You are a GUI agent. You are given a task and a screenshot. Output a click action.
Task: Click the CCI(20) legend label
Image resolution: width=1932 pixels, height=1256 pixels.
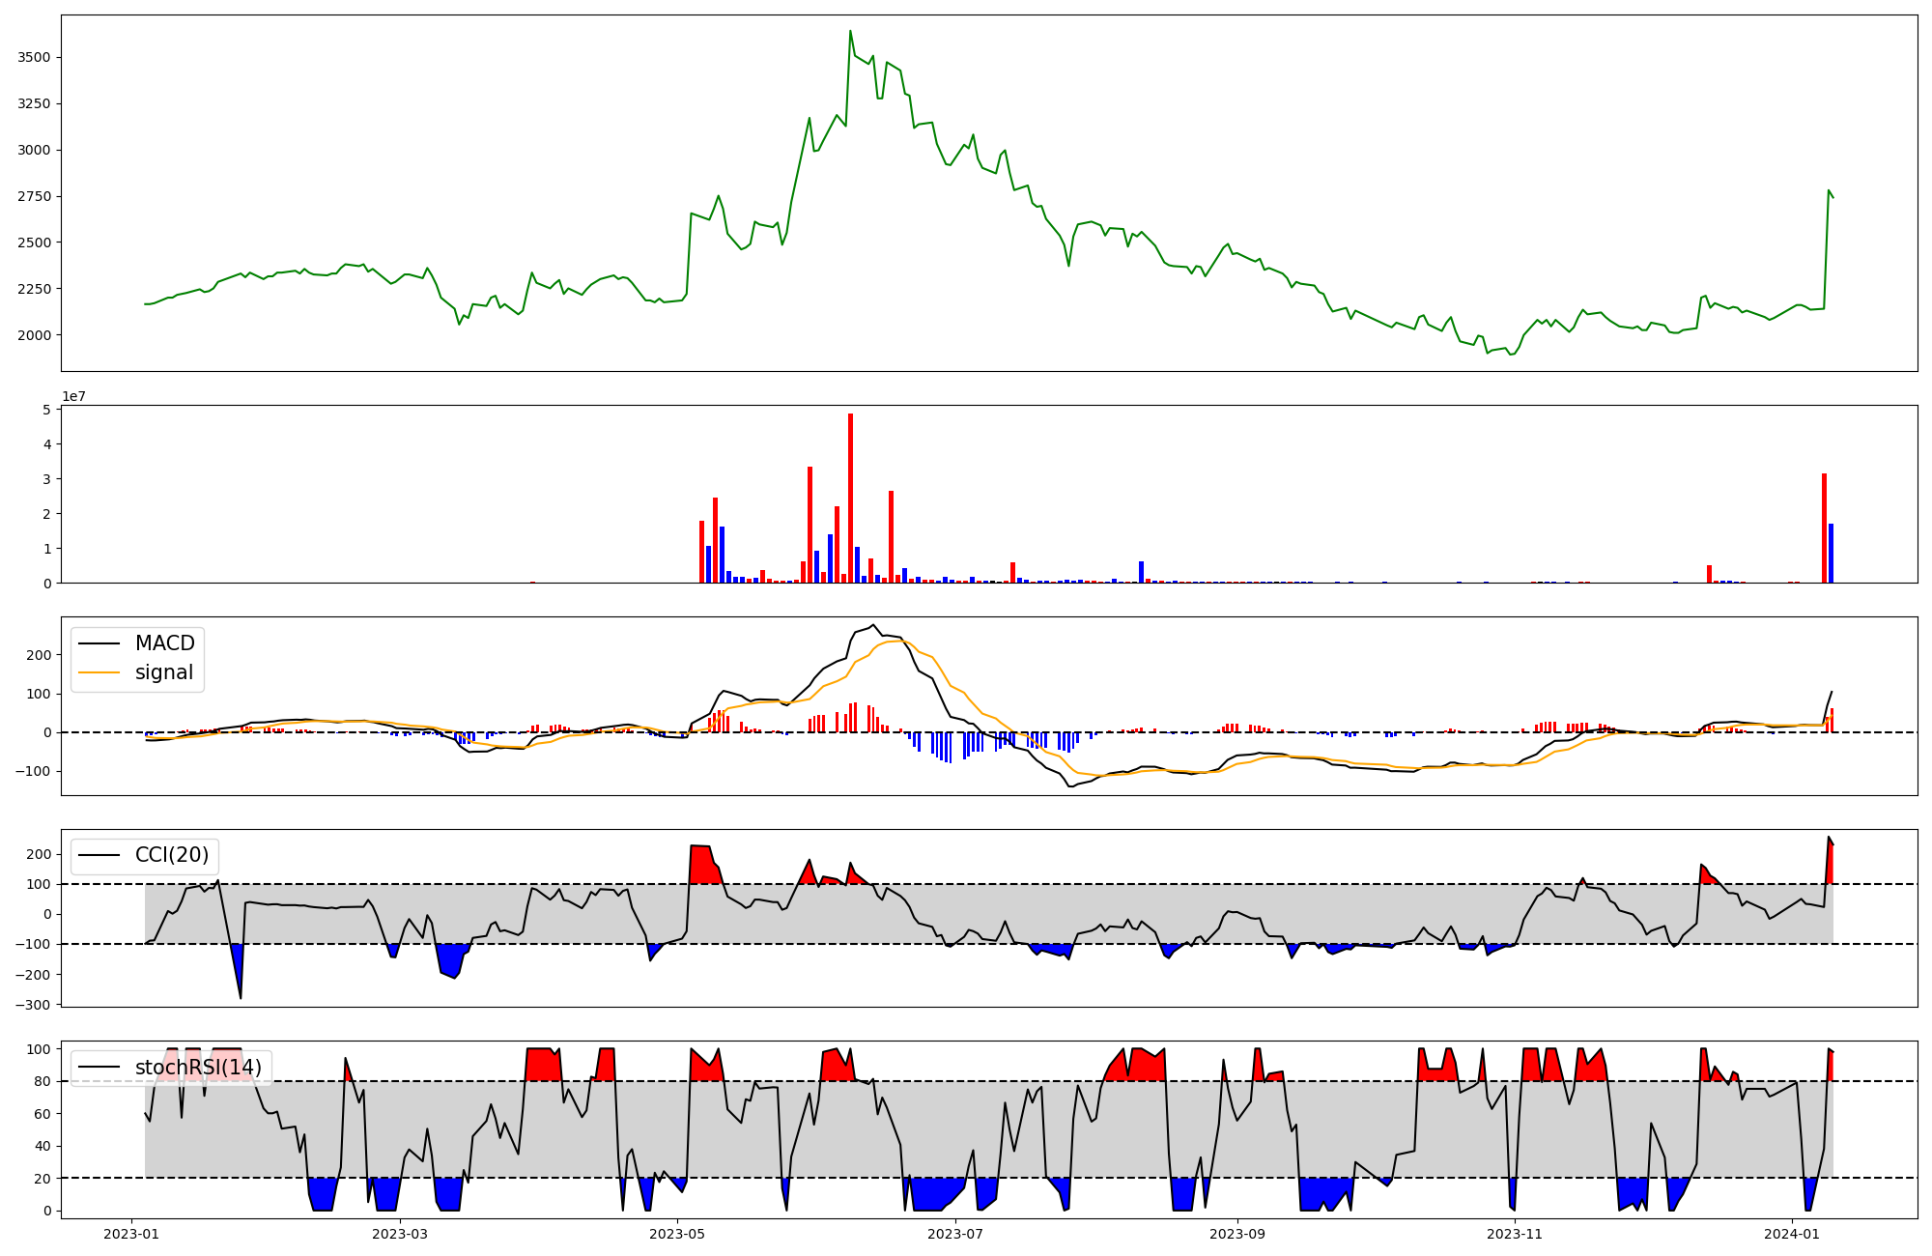tap(172, 856)
